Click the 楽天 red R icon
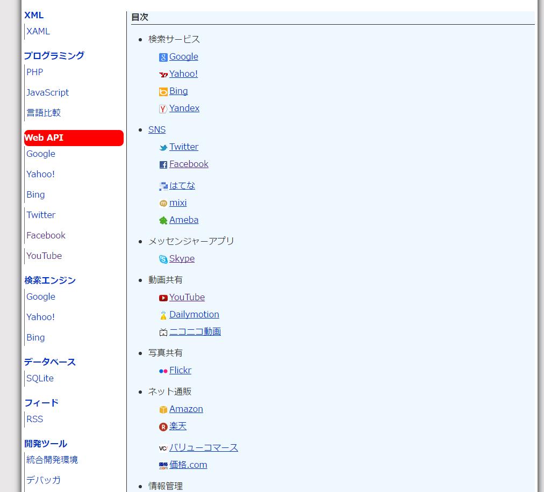Image resolution: width=544 pixels, height=492 pixels. tap(163, 427)
